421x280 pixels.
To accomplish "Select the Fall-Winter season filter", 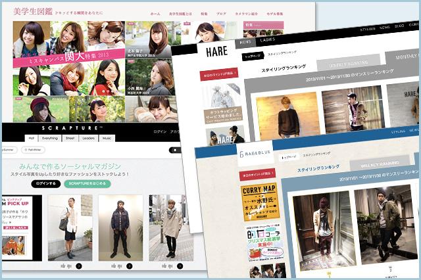I will (33, 150).
